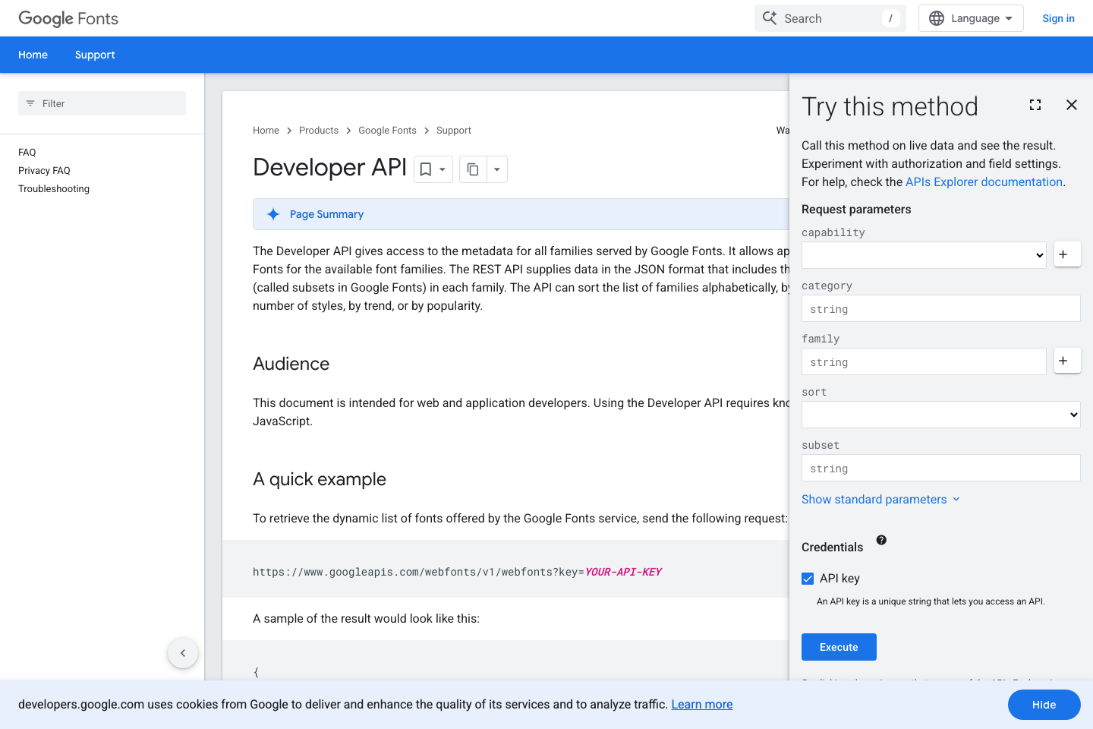Screen dimensions: 1093x729
Task: Select Troubleshooting in the sidebar
Action: coord(53,188)
